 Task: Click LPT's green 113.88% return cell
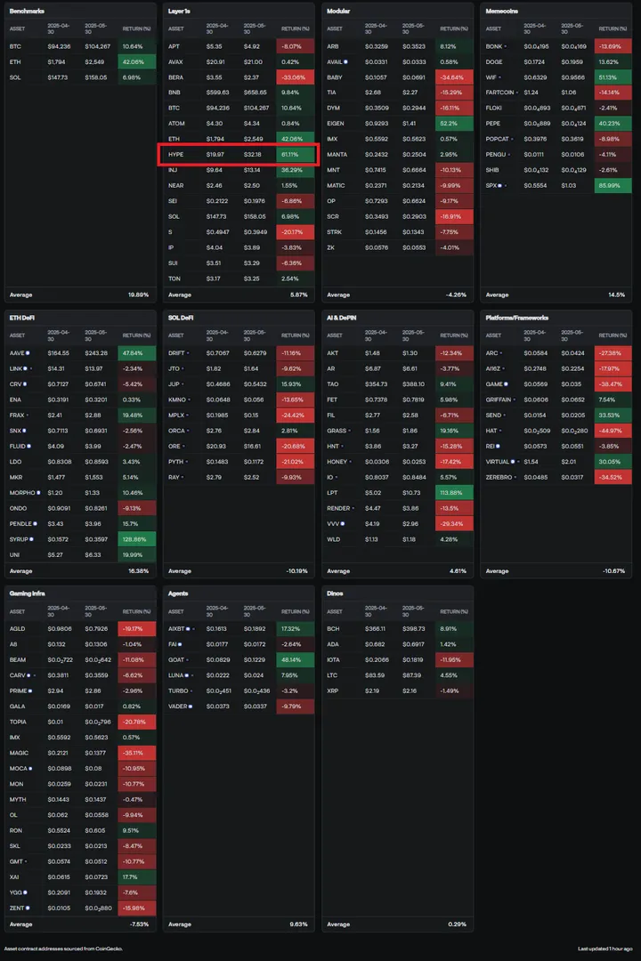pyautogui.click(x=454, y=492)
